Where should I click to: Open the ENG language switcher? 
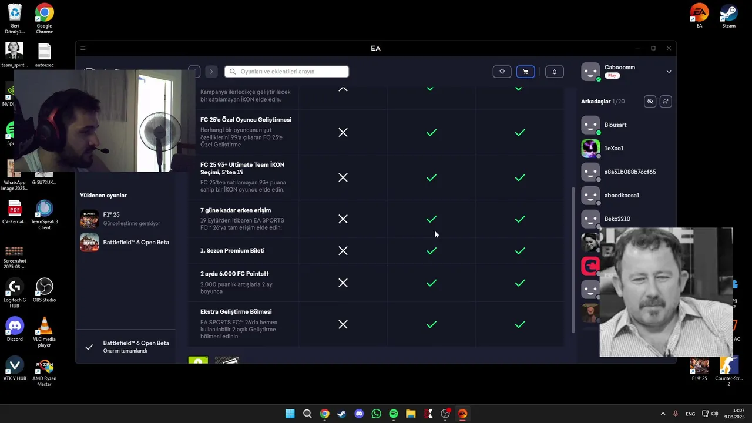click(690, 414)
